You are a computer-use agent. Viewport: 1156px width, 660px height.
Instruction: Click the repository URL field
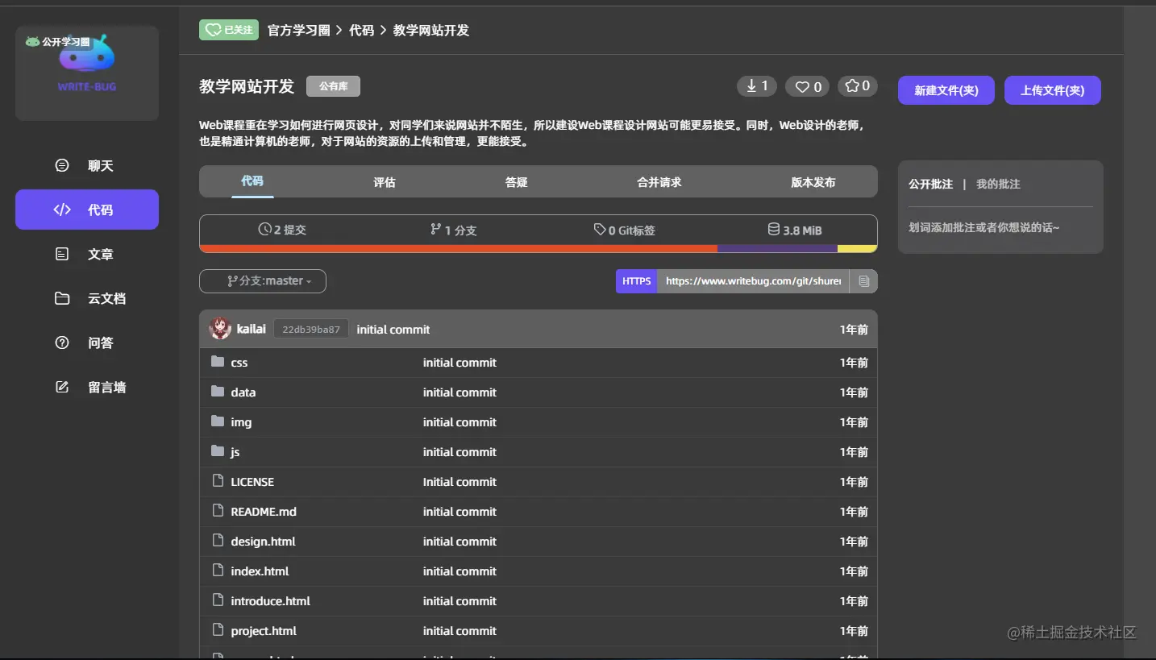pyautogui.click(x=754, y=281)
